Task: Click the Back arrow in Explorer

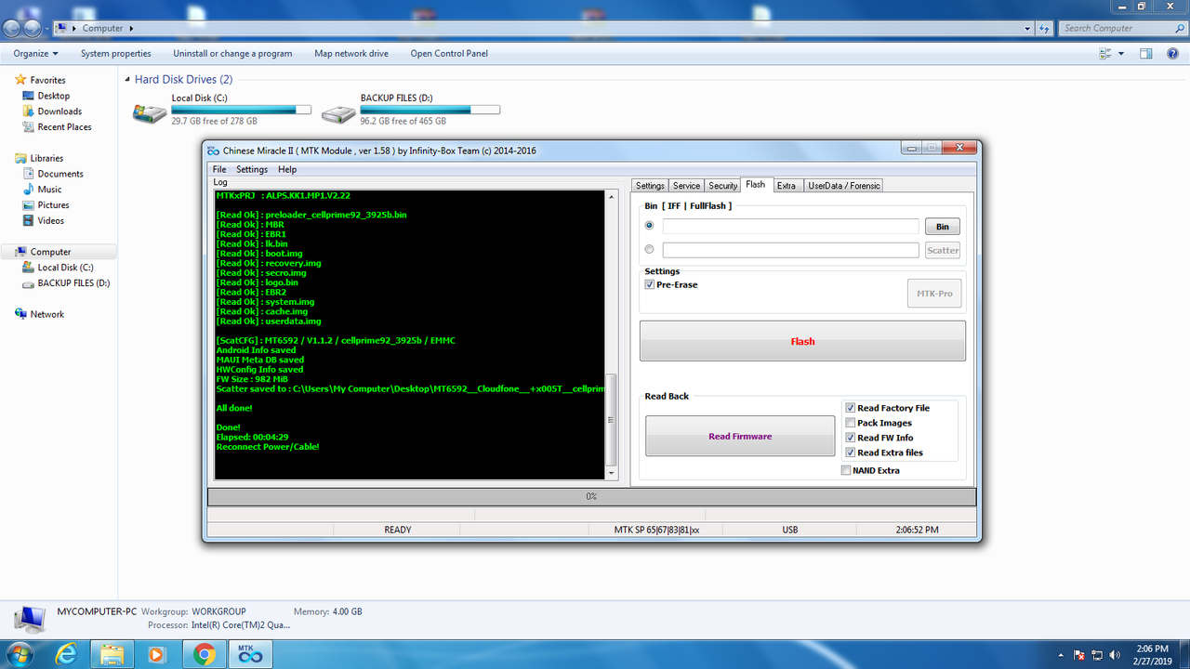Action: point(14,28)
